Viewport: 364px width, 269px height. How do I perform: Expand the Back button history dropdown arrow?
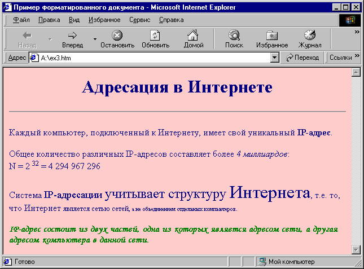[x=50, y=39]
